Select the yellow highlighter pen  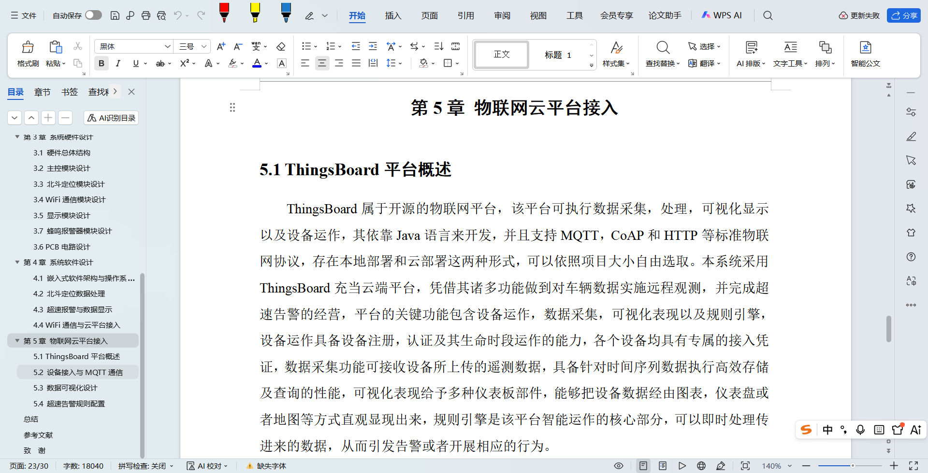255,13
